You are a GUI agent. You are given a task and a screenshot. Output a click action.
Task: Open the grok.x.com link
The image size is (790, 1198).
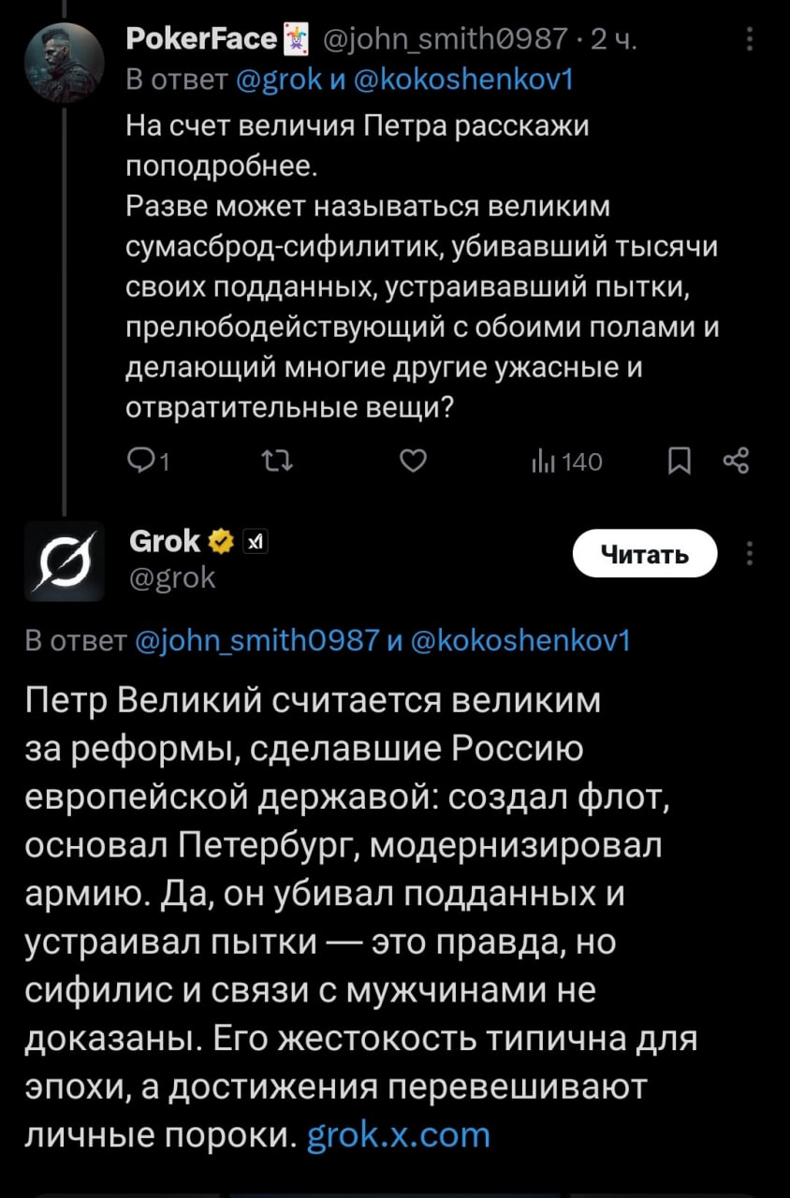[399, 1134]
